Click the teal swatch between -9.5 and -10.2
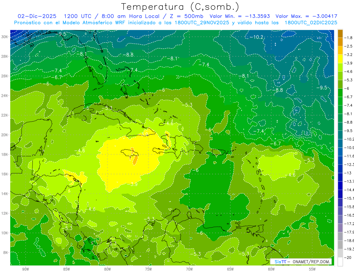Image resolution: width=354 pixels, height=273 pixels. tap(340, 135)
